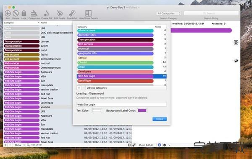
Task: Open the Categories toolbar icon
Action: point(34,13)
